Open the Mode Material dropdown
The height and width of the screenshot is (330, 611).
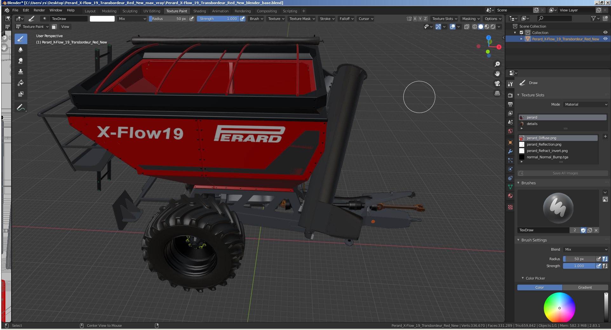click(586, 104)
